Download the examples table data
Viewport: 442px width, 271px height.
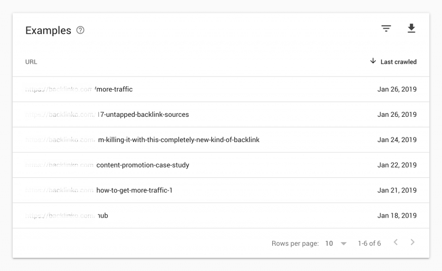411,28
